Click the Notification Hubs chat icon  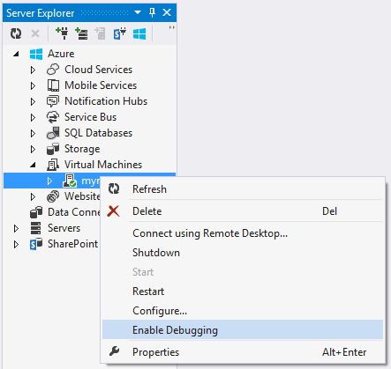point(53,101)
